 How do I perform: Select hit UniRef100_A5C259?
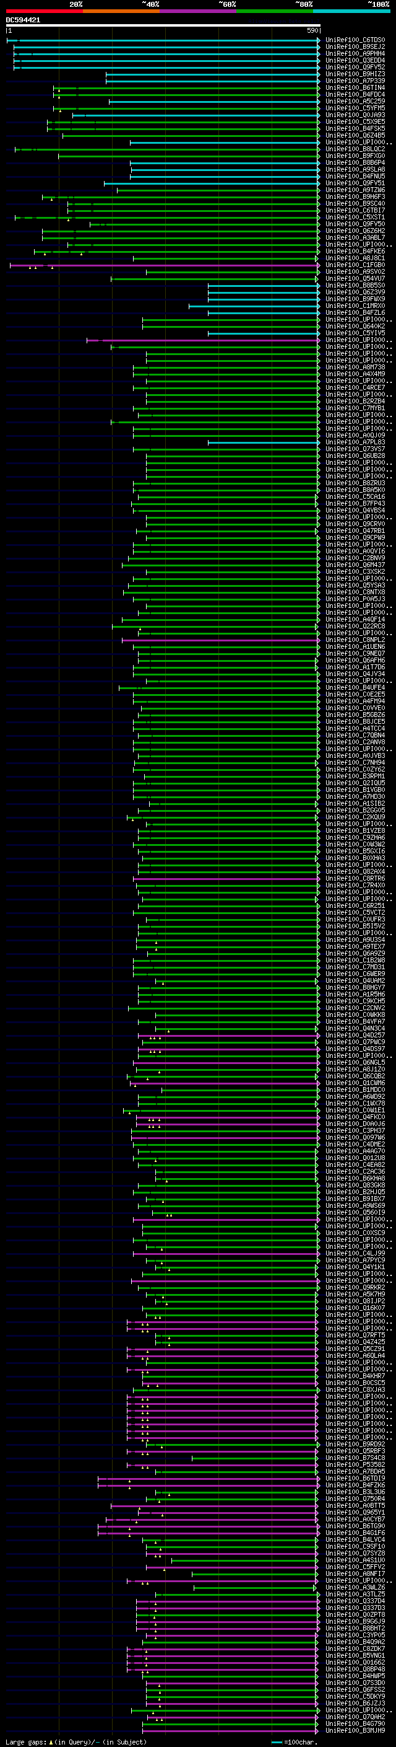355,101
